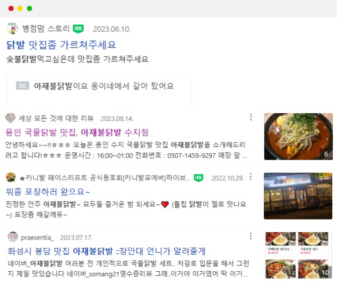Open the 용인 국물닭발 맛집 아재불닭발 수지점 title
The image size is (337, 287).
tap(77, 132)
